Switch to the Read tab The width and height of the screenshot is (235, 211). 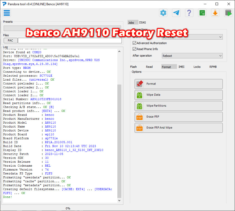click(x=149, y=67)
